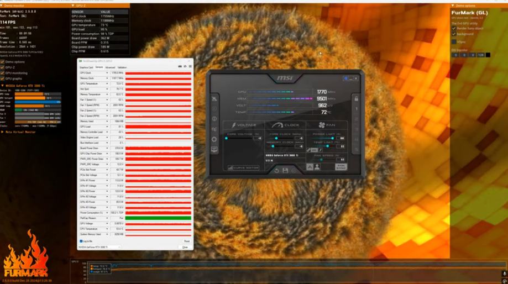Screen dimensions: 508x284
Task: Toggle FurMark 'GPU-Z' checkbox
Action: point(2,67)
